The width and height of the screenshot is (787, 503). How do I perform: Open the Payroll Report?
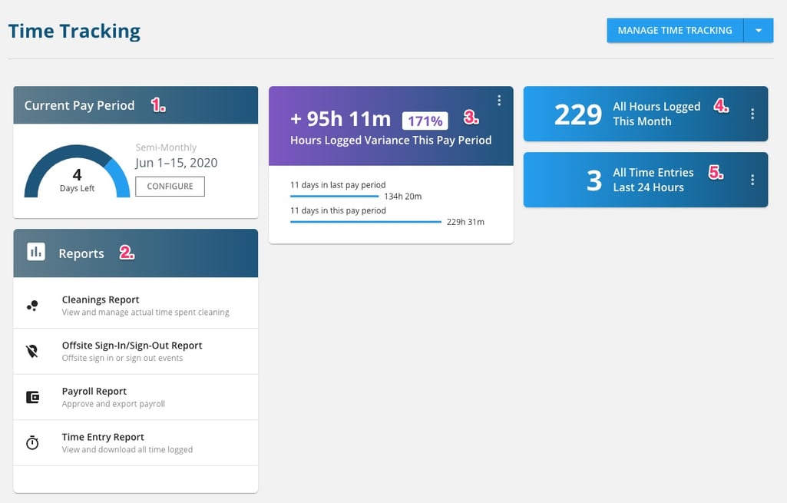(94, 391)
